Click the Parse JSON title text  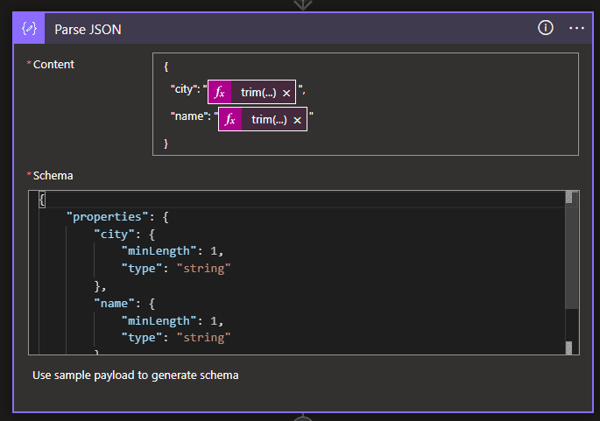point(88,29)
